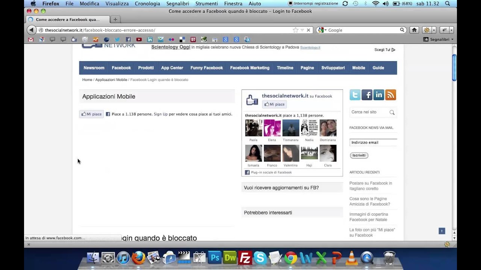Open the Twitter bookmark in bookmarks bar
The image size is (481, 270).
[117, 39]
